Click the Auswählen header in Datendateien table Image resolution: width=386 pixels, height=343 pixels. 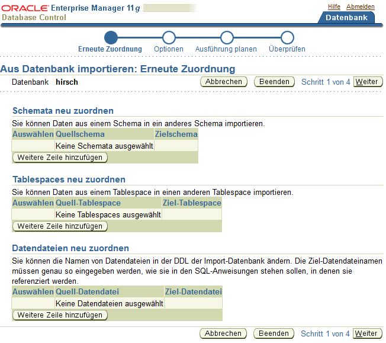[x=33, y=291]
